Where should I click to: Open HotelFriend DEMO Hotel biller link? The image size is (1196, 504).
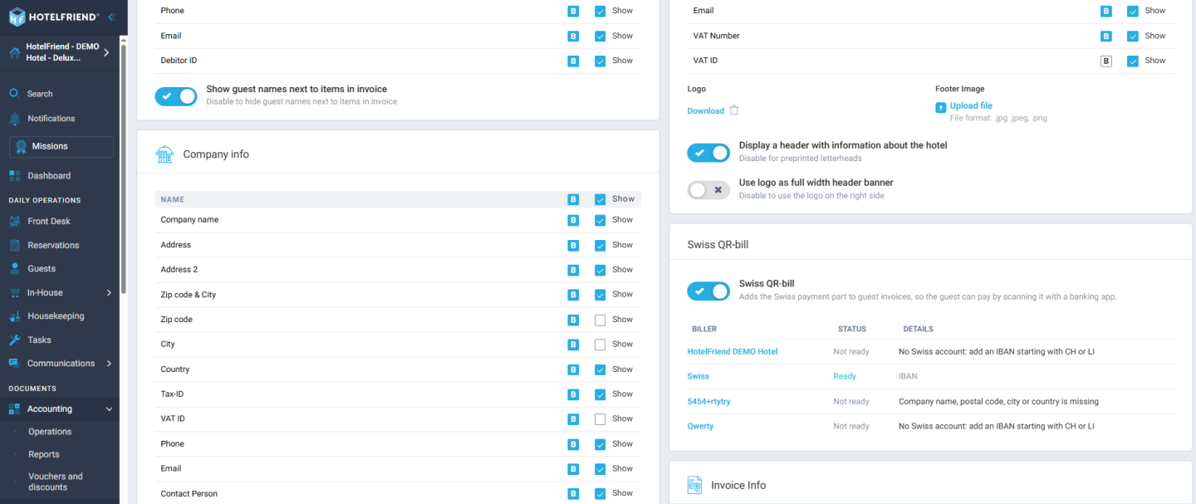click(733, 352)
